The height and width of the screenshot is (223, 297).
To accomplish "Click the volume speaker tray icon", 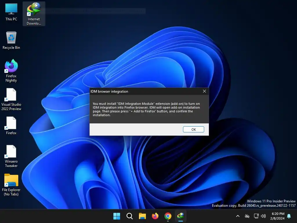I will click(x=263, y=216).
